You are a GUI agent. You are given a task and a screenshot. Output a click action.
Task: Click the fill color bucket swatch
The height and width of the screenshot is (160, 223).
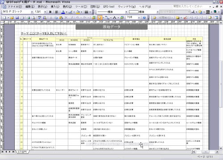pyautogui.click(x=78, y=12)
